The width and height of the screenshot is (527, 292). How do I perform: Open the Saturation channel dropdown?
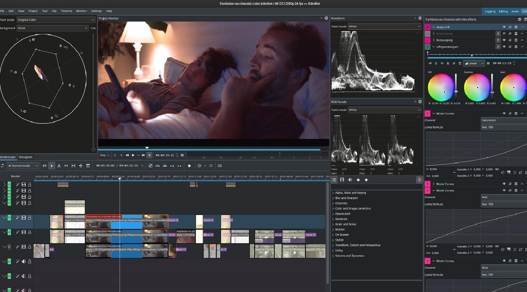(504, 120)
